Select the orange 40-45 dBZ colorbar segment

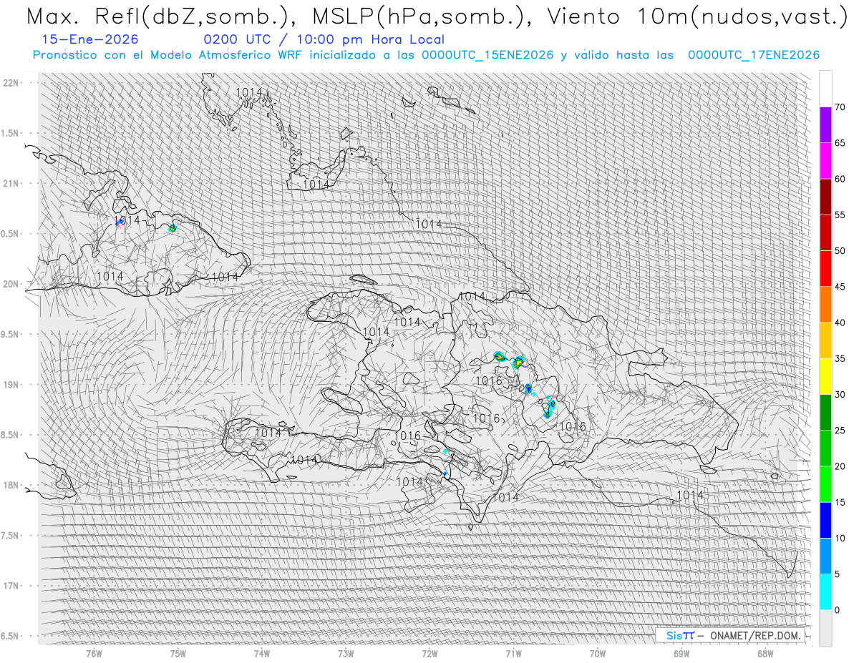point(825,305)
